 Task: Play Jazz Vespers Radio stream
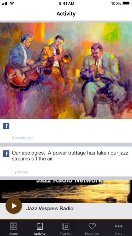click(x=14, y=205)
